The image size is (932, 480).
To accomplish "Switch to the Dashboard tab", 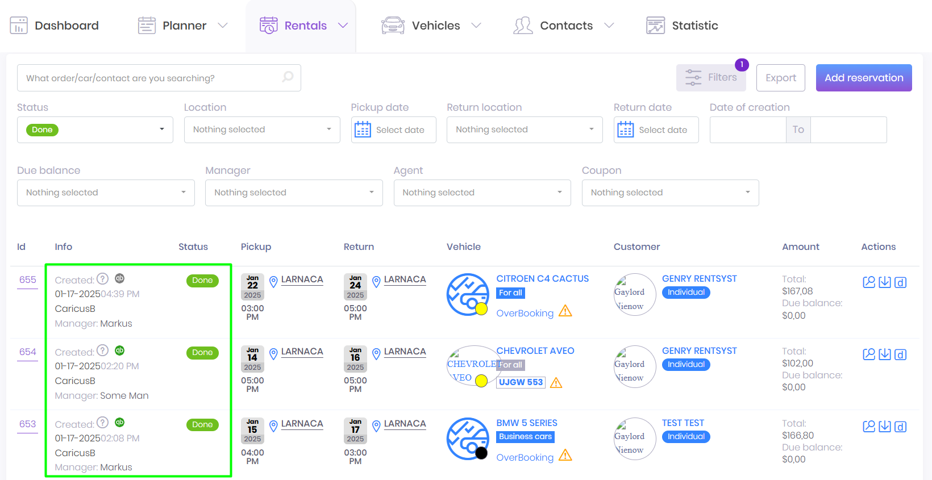I will coord(55,26).
